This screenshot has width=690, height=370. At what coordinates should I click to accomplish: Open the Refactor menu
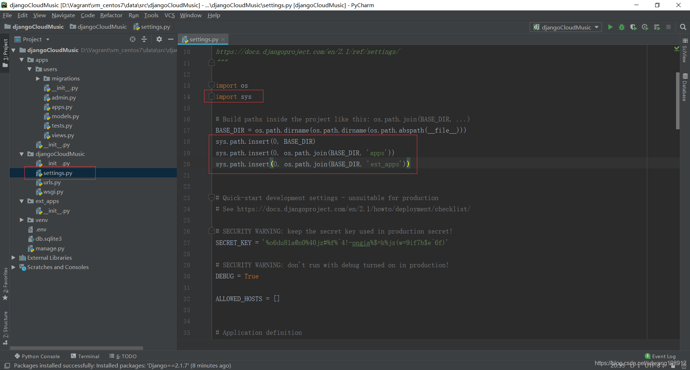tap(111, 15)
